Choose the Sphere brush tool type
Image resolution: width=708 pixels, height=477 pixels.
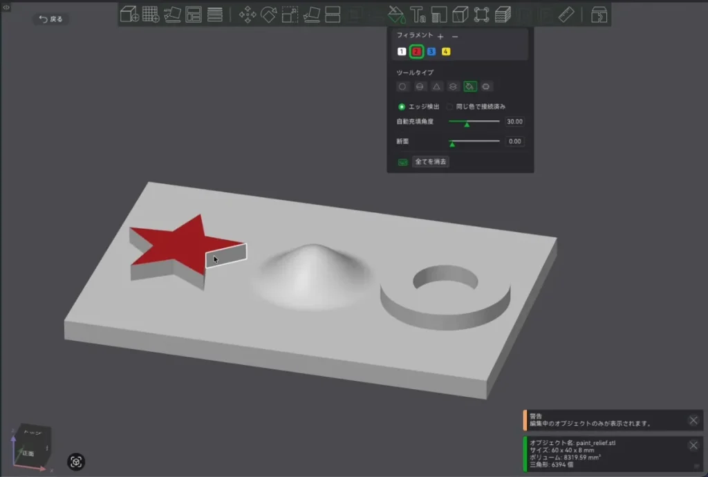coord(420,86)
